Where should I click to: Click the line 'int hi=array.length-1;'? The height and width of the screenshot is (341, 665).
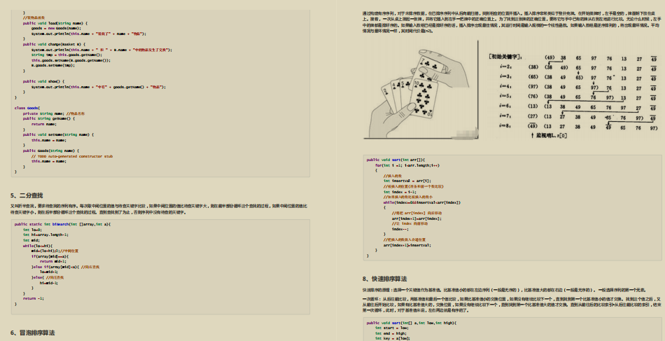coord(45,235)
